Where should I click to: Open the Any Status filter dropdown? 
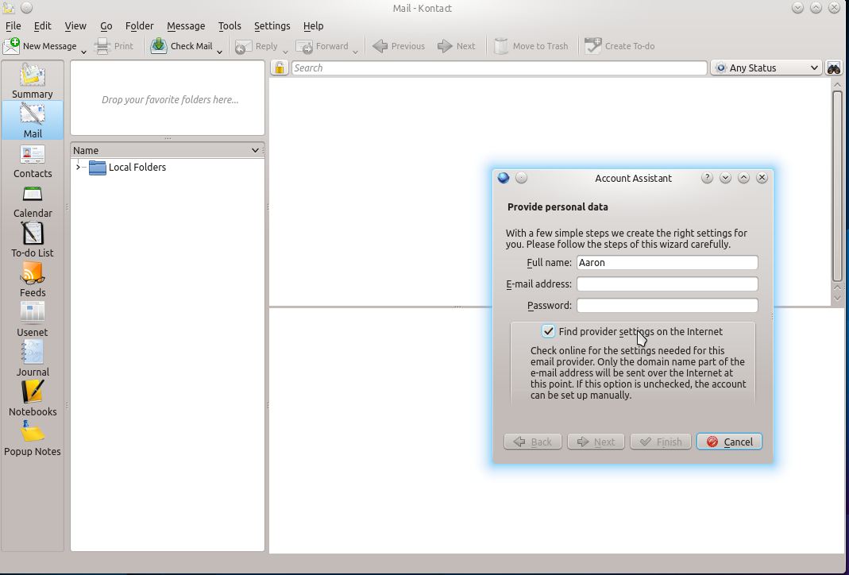point(766,68)
